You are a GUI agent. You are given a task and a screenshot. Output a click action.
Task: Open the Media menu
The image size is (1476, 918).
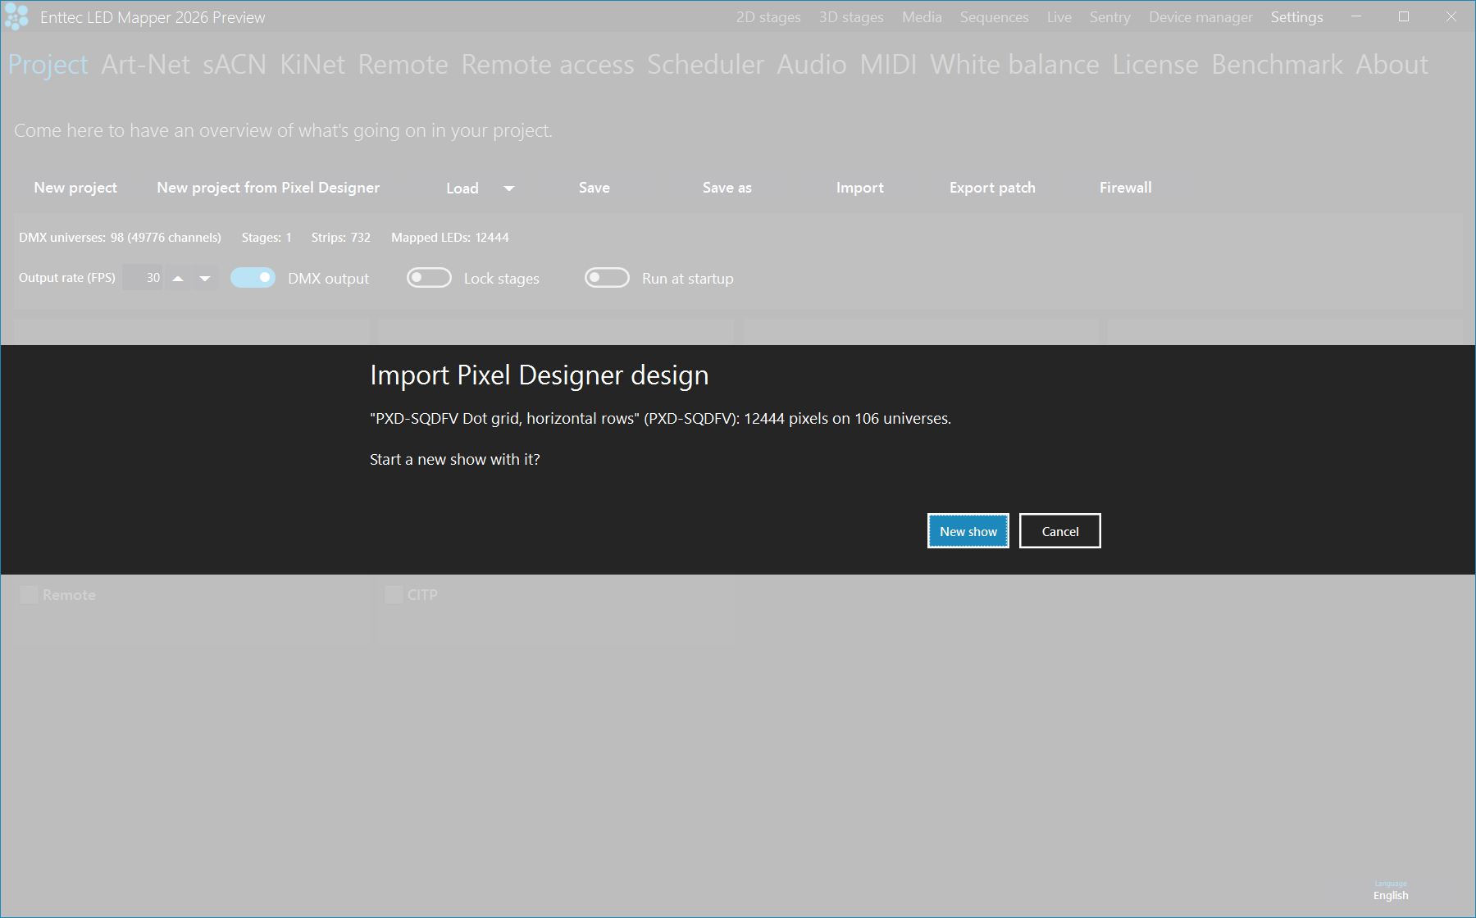coord(922,17)
